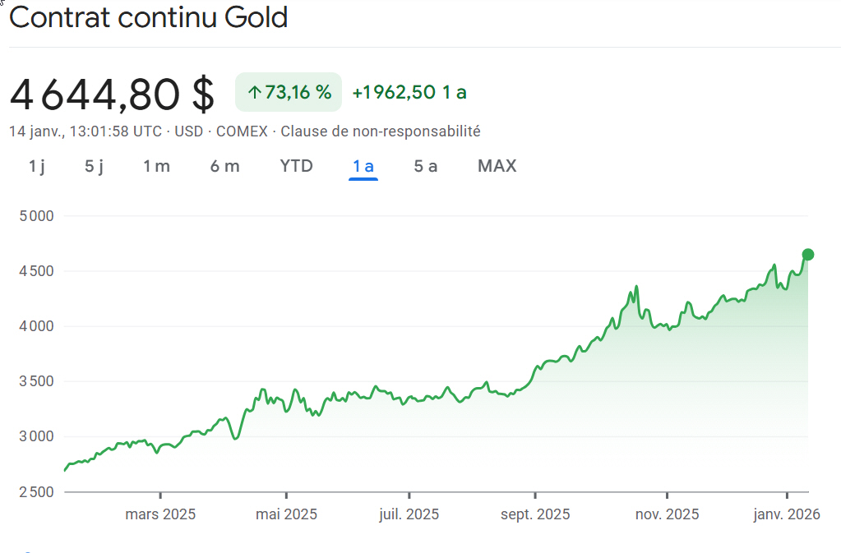Click the Contrat continu Gold title

coord(149,17)
